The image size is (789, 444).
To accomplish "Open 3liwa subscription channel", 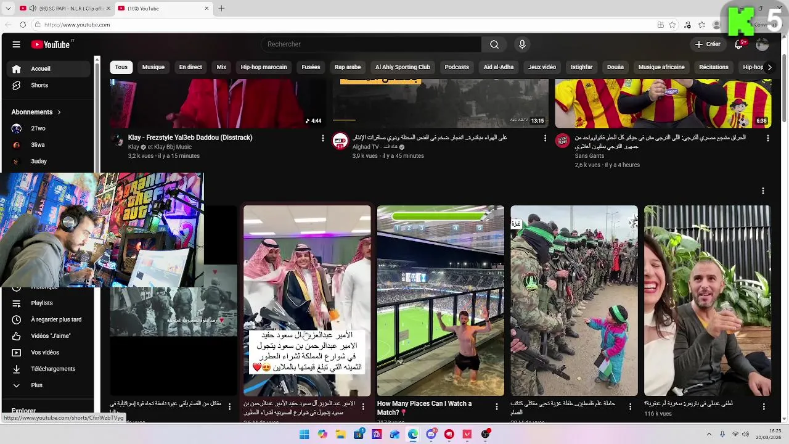I will tap(49, 145).
